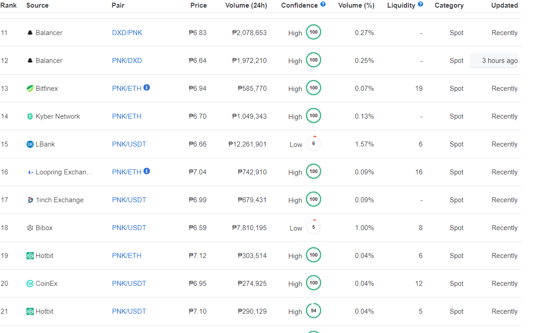The width and height of the screenshot is (553, 333).
Task: Click the Kyber Network logo
Action: pyautogui.click(x=30, y=116)
